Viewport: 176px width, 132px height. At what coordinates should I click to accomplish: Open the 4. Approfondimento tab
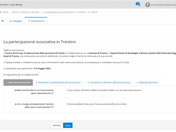pos(147,82)
